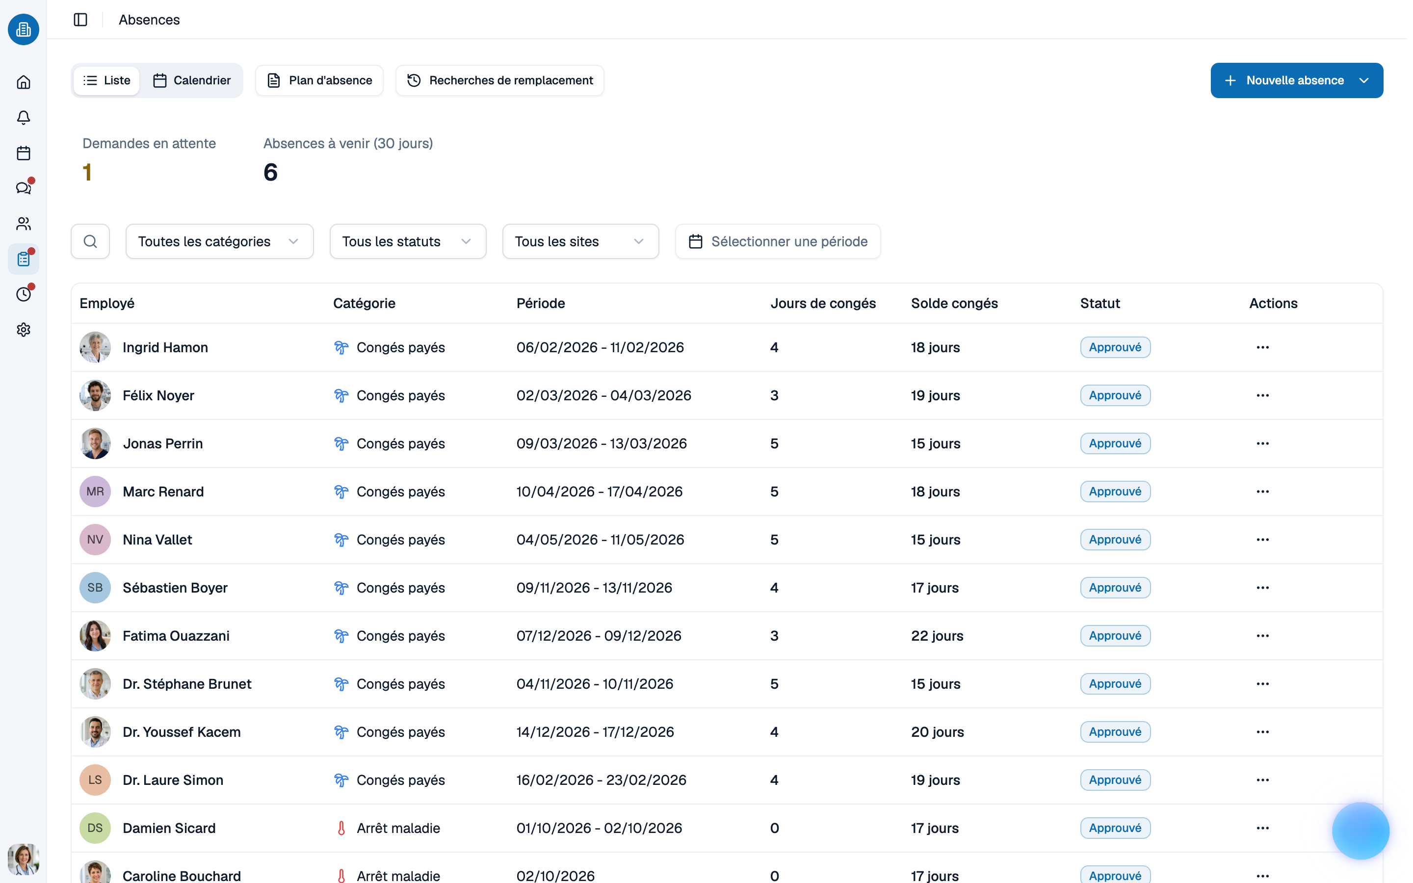Click the search magnifier button
The height and width of the screenshot is (883, 1413).
[x=90, y=242]
